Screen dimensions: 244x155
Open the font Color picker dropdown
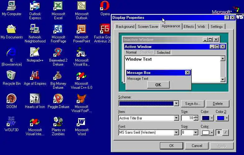point(212,132)
